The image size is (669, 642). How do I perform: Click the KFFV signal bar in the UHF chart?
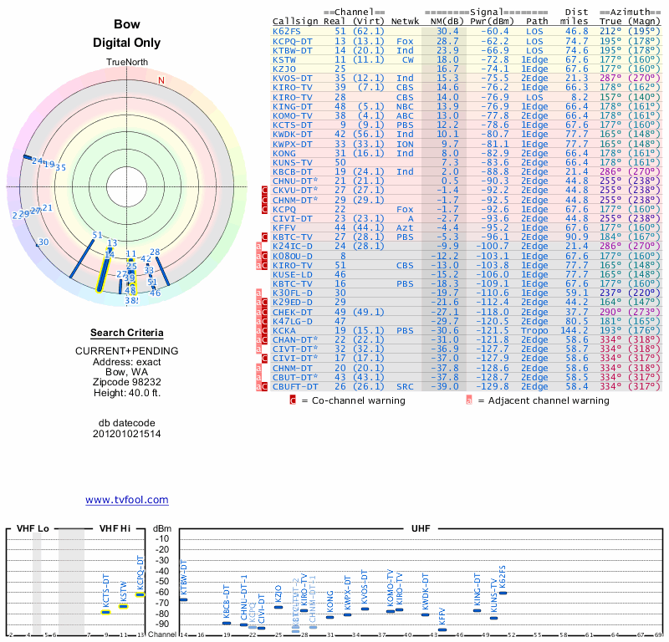point(442,629)
